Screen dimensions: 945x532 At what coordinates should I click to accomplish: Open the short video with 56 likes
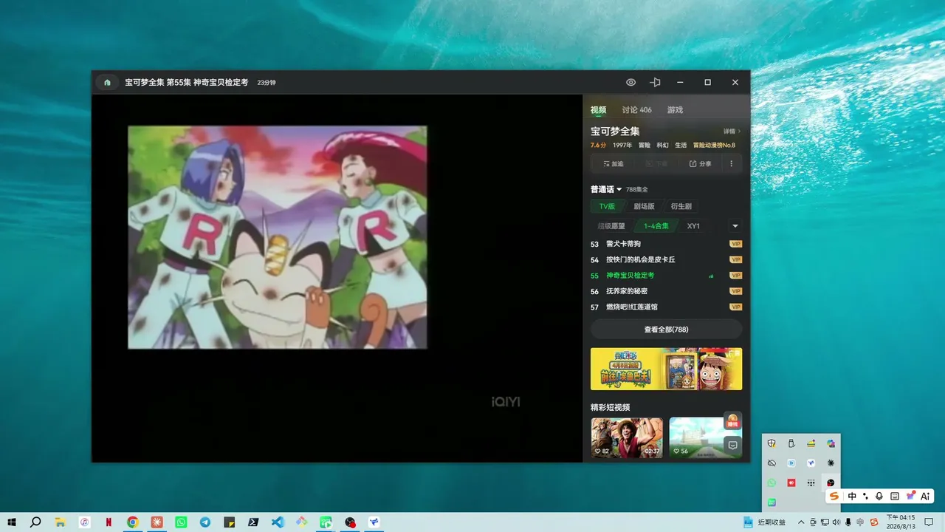[705, 437]
